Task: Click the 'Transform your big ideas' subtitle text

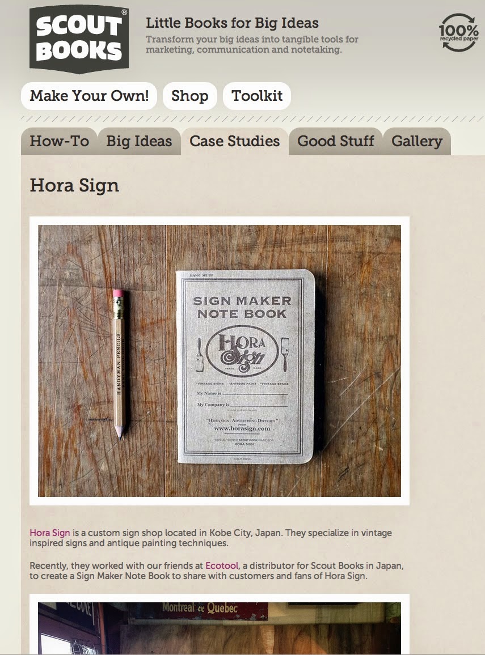Action: [252, 44]
